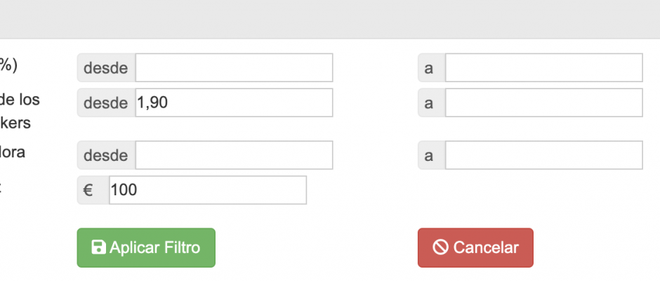Viewport: 660px width, 281px height.
Task: Focus the desde input in the "lora" row
Action: (233, 155)
